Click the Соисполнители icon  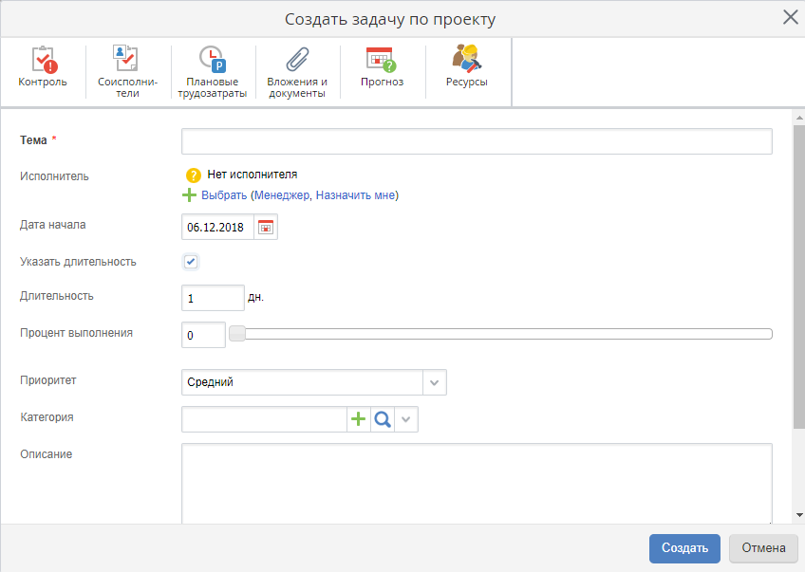coord(126,61)
